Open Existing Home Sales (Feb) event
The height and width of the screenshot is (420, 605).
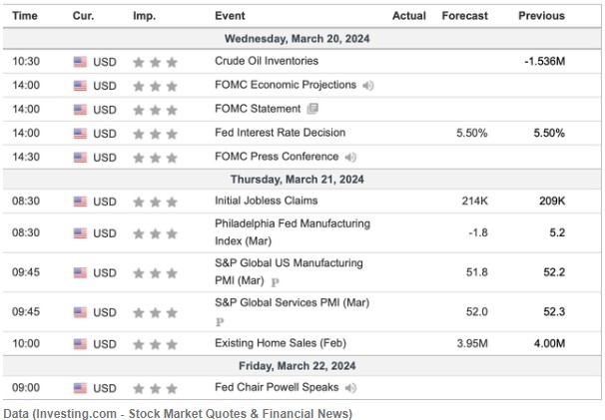coord(273,344)
